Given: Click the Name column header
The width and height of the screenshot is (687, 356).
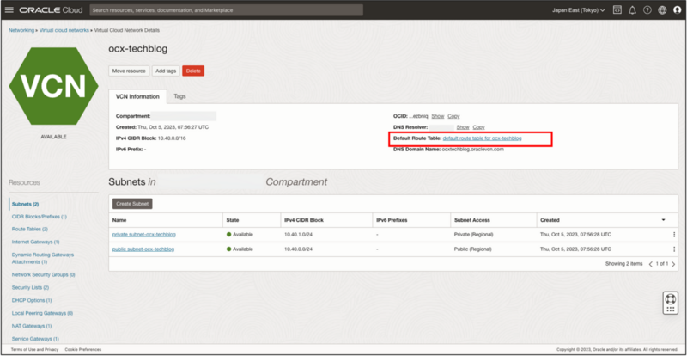Looking at the screenshot, I should click(119, 220).
